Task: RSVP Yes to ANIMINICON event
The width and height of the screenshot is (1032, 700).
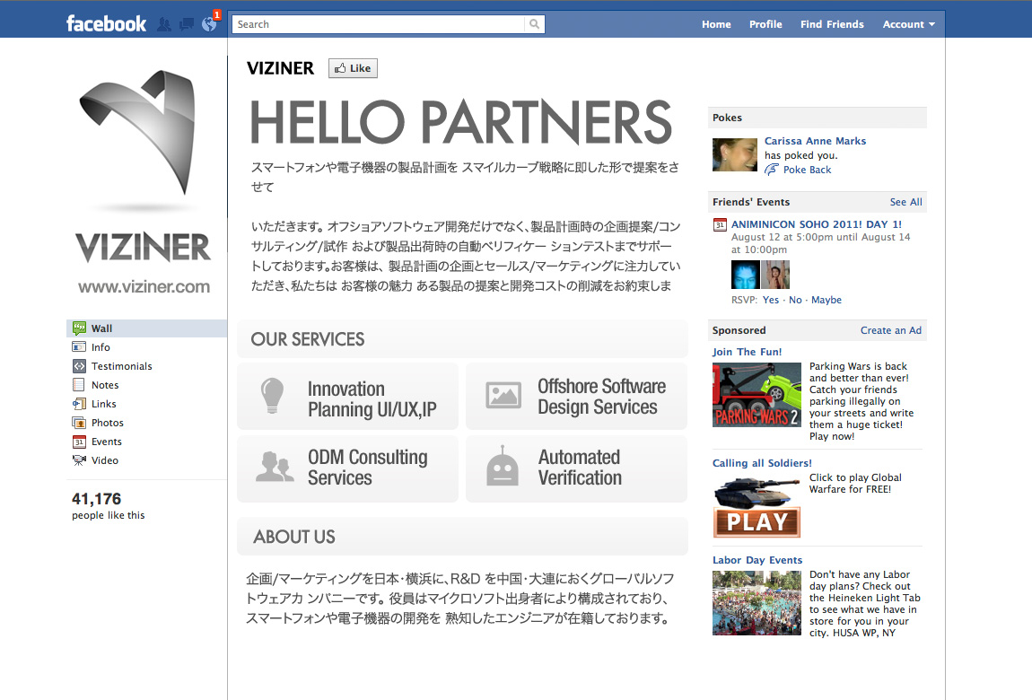Action: [x=771, y=300]
